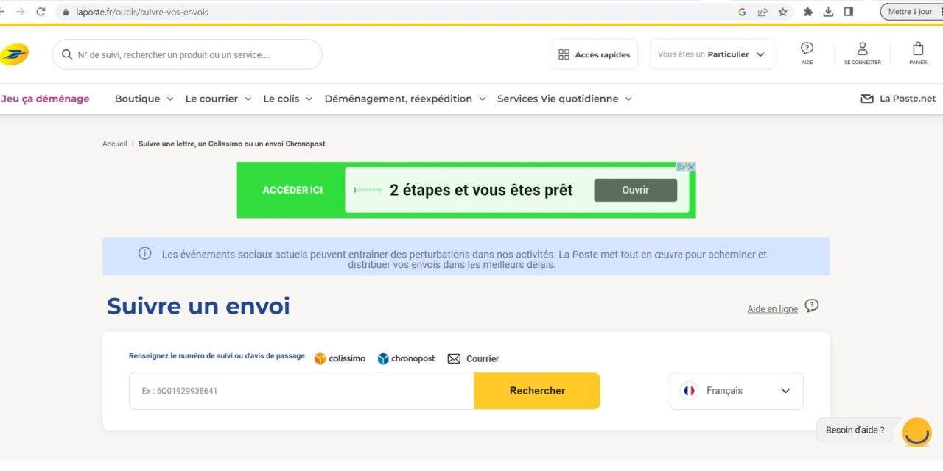Click Ouvrir button in ad
This screenshot has width=943, height=471.
[x=635, y=190]
